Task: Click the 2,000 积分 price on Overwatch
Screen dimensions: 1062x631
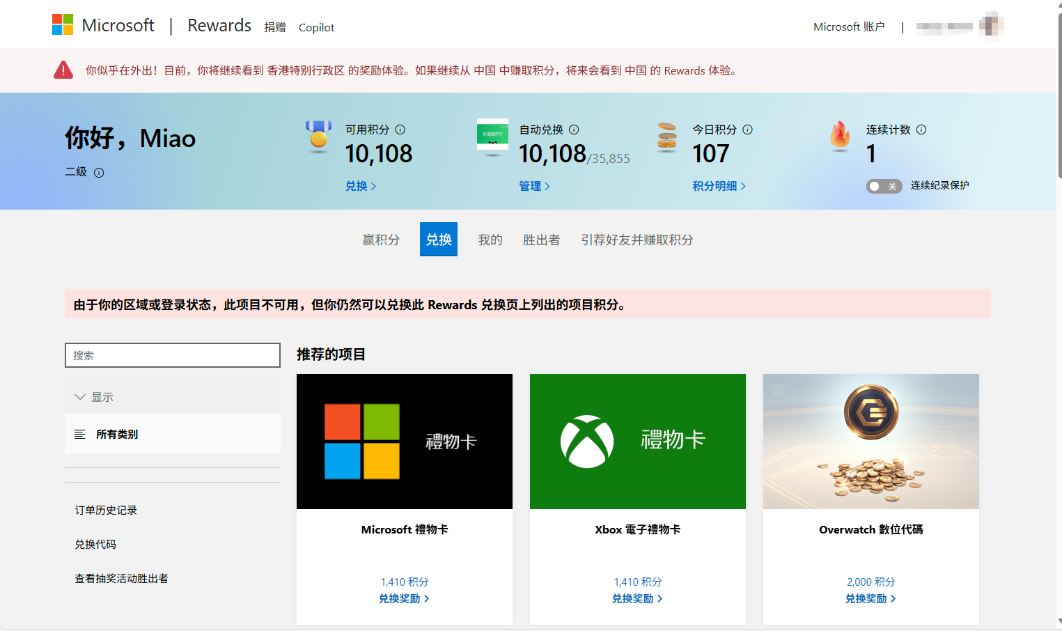Action: (x=871, y=582)
